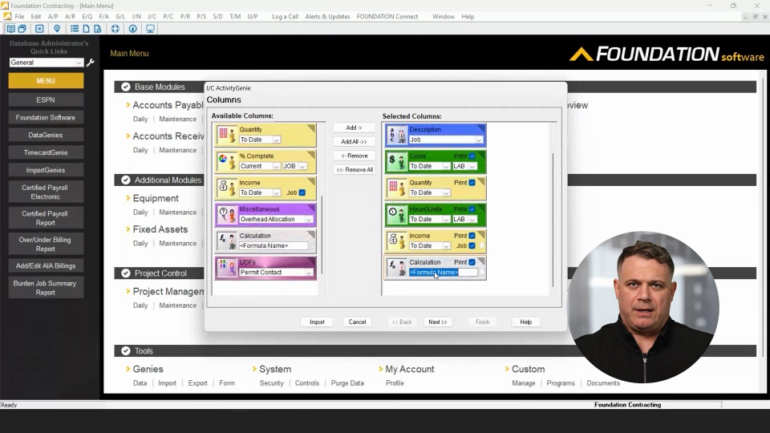The height and width of the screenshot is (433, 770).
Task: Toggle Print checkbox on selected Quantity column
Action: point(472,183)
